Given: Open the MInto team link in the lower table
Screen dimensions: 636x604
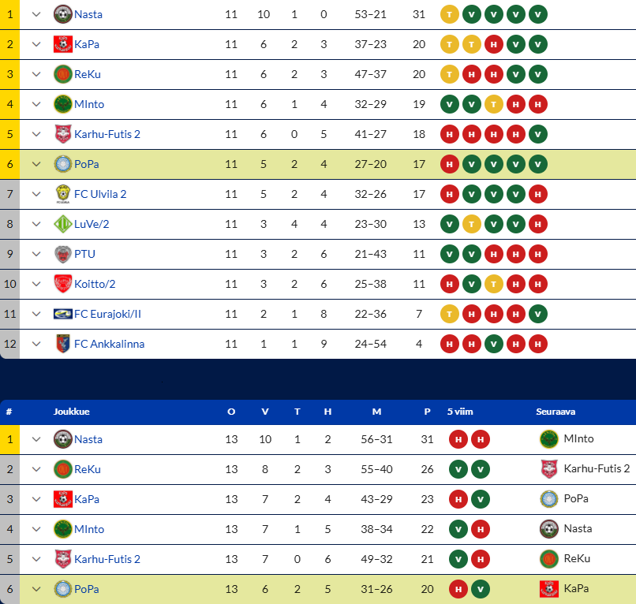Looking at the screenshot, I should (x=89, y=529).
